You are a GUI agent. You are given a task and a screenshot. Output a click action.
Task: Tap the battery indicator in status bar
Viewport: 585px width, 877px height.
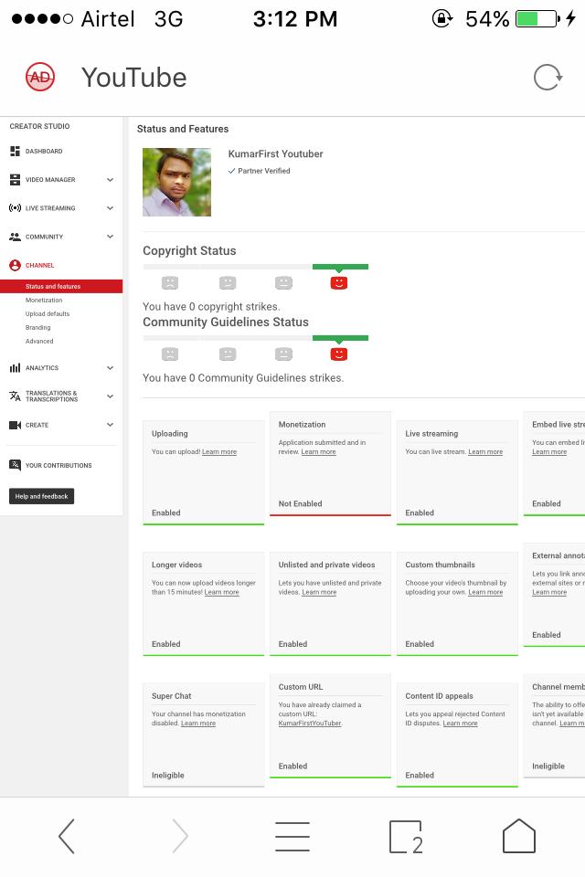tap(537, 18)
